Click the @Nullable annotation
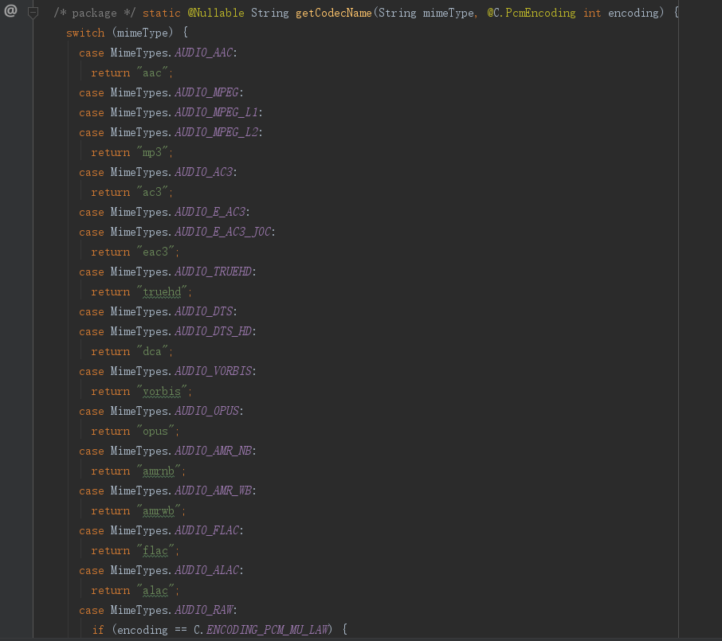The height and width of the screenshot is (641, 722). tap(216, 13)
